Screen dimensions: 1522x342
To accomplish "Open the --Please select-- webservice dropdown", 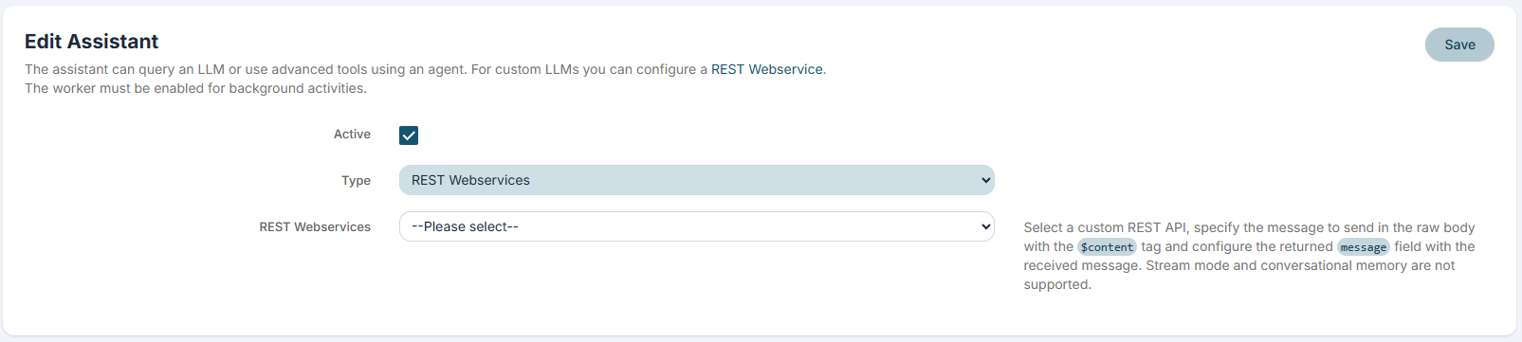I will coord(697,226).
